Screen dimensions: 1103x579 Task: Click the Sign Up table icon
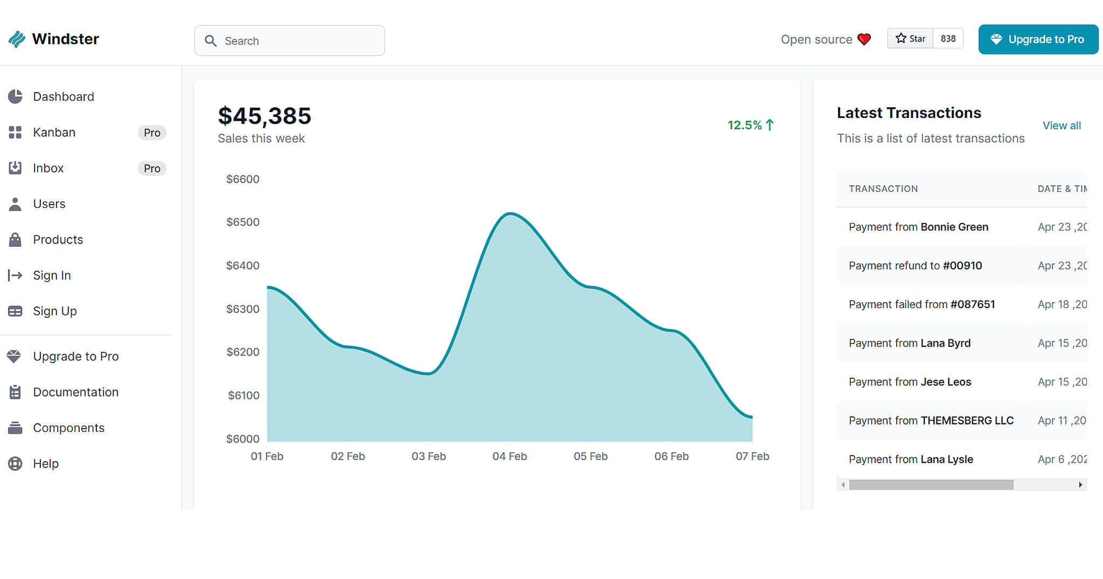(x=15, y=311)
